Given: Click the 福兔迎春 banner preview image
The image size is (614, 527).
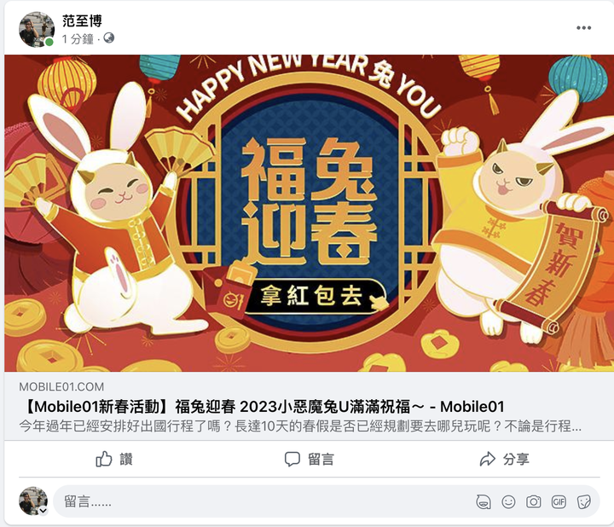Looking at the screenshot, I should coord(309,213).
